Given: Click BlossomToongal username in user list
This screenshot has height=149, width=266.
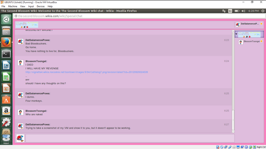Looking at the screenshot, I should point(252,41).
